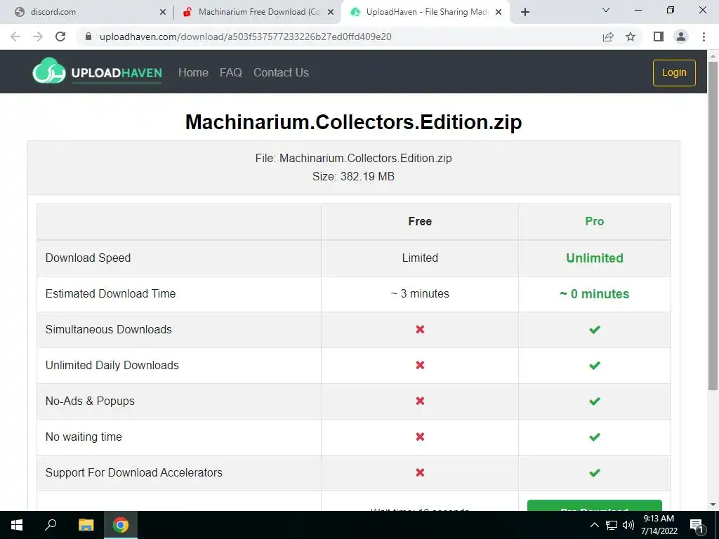Click the green 'Unlimited' cell
The height and width of the screenshot is (539, 719).
pyautogui.click(x=595, y=258)
